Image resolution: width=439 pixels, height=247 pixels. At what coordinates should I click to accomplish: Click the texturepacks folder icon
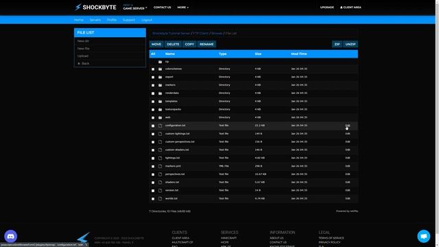point(160,110)
